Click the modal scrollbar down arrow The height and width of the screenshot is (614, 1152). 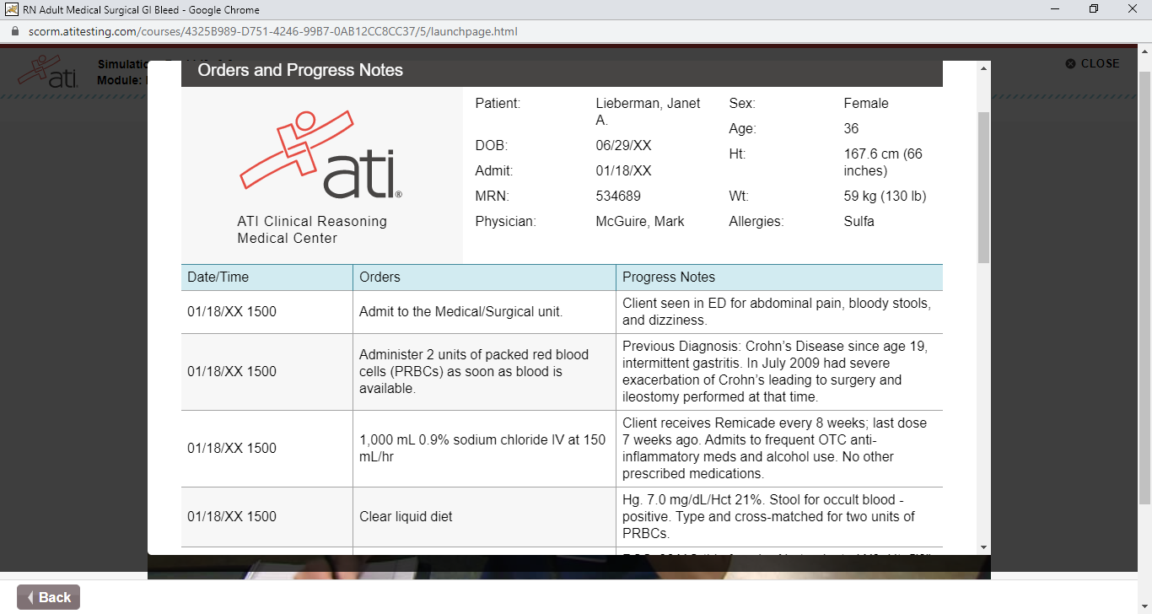tap(983, 547)
